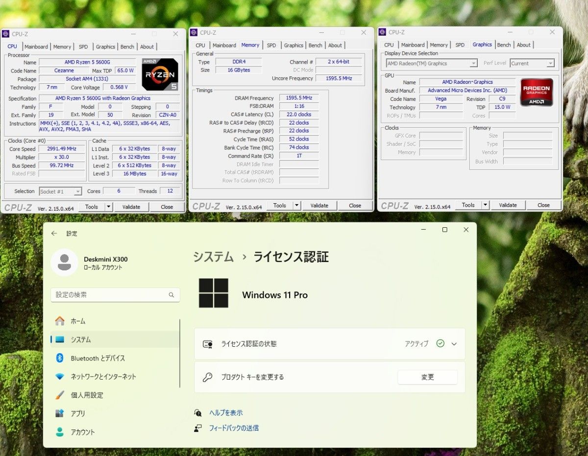Click Tools button in Memory window
Screen dimensions: 588x456
pos(280,206)
